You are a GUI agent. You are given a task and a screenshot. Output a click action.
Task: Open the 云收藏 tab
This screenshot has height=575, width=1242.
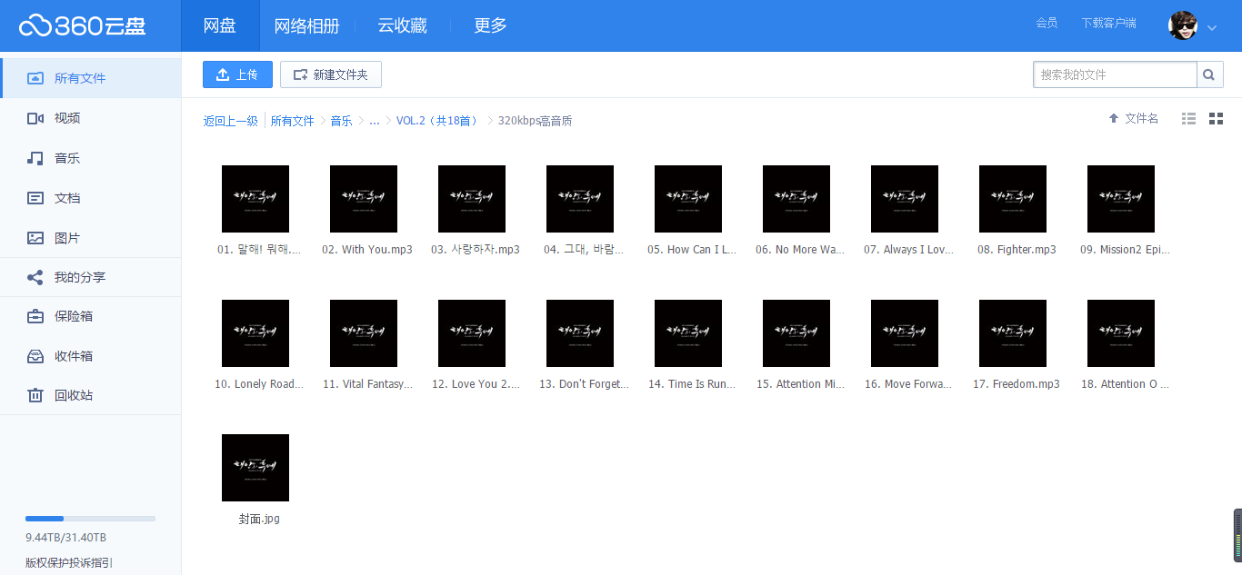(403, 25)
